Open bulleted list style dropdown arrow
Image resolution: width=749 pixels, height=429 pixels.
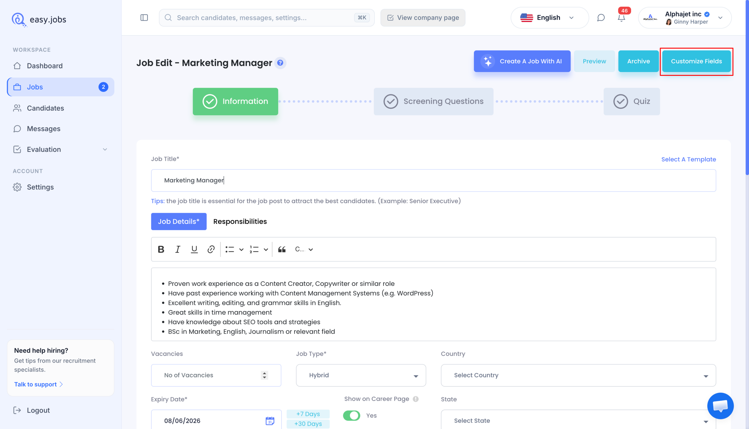[x=241, y=250]
